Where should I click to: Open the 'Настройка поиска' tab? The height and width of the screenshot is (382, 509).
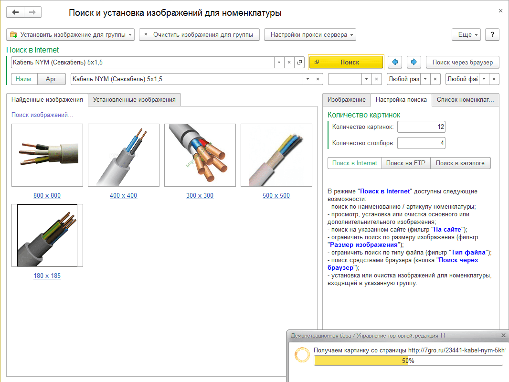pyautogui.click(x=401, y=100)
